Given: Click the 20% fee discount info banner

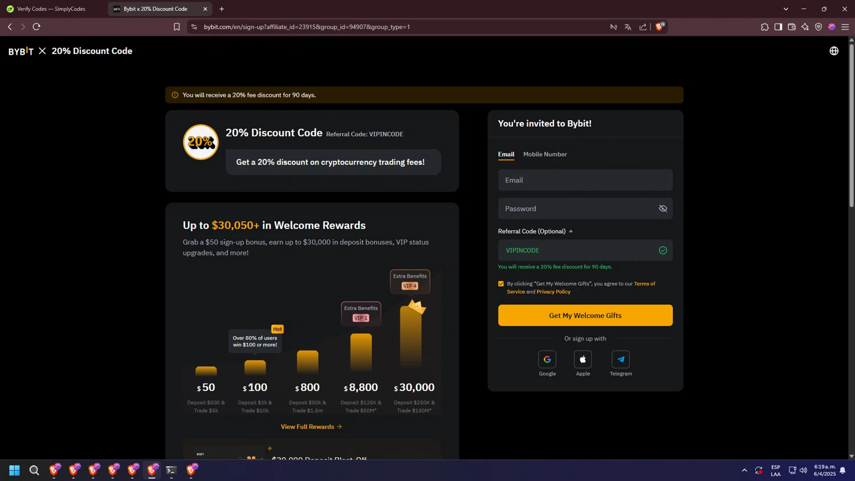Looking at the screenshot, I should 424,95.
